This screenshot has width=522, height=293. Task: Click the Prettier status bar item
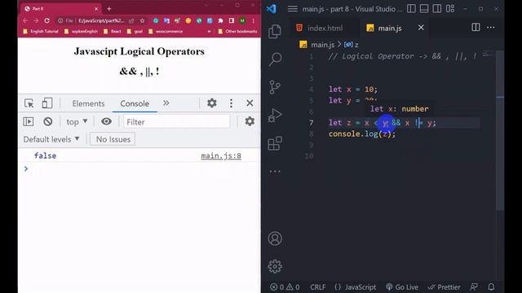click(x=444, y=287)
